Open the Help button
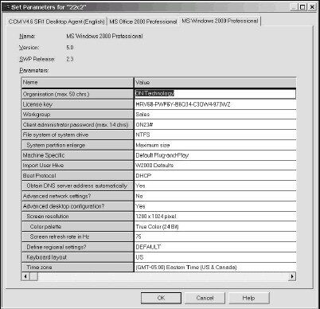Screen dimensions: 320x309 [x=249, y=298]
